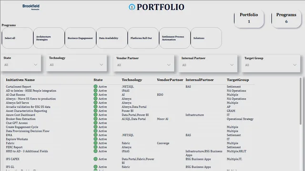Click the green status dot for IFS GL

coord(95,167)
